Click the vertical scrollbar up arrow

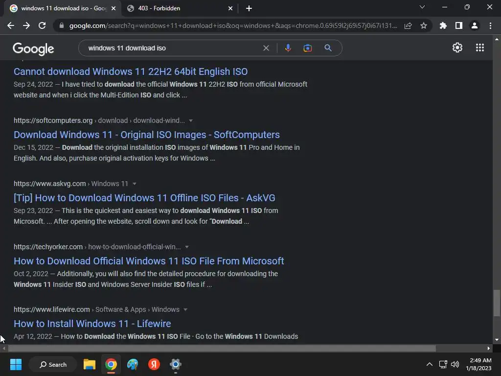tap(497, 39)
